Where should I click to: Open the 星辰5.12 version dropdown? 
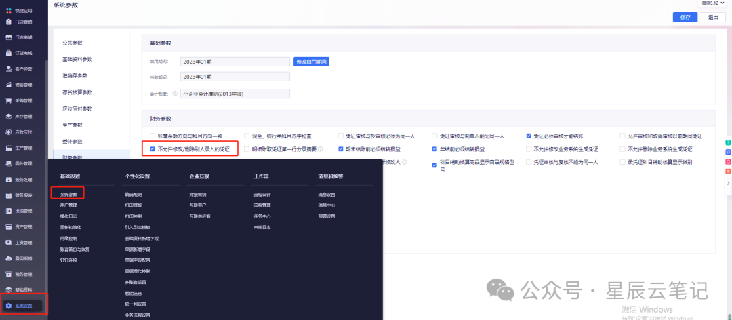click(714, 3)
